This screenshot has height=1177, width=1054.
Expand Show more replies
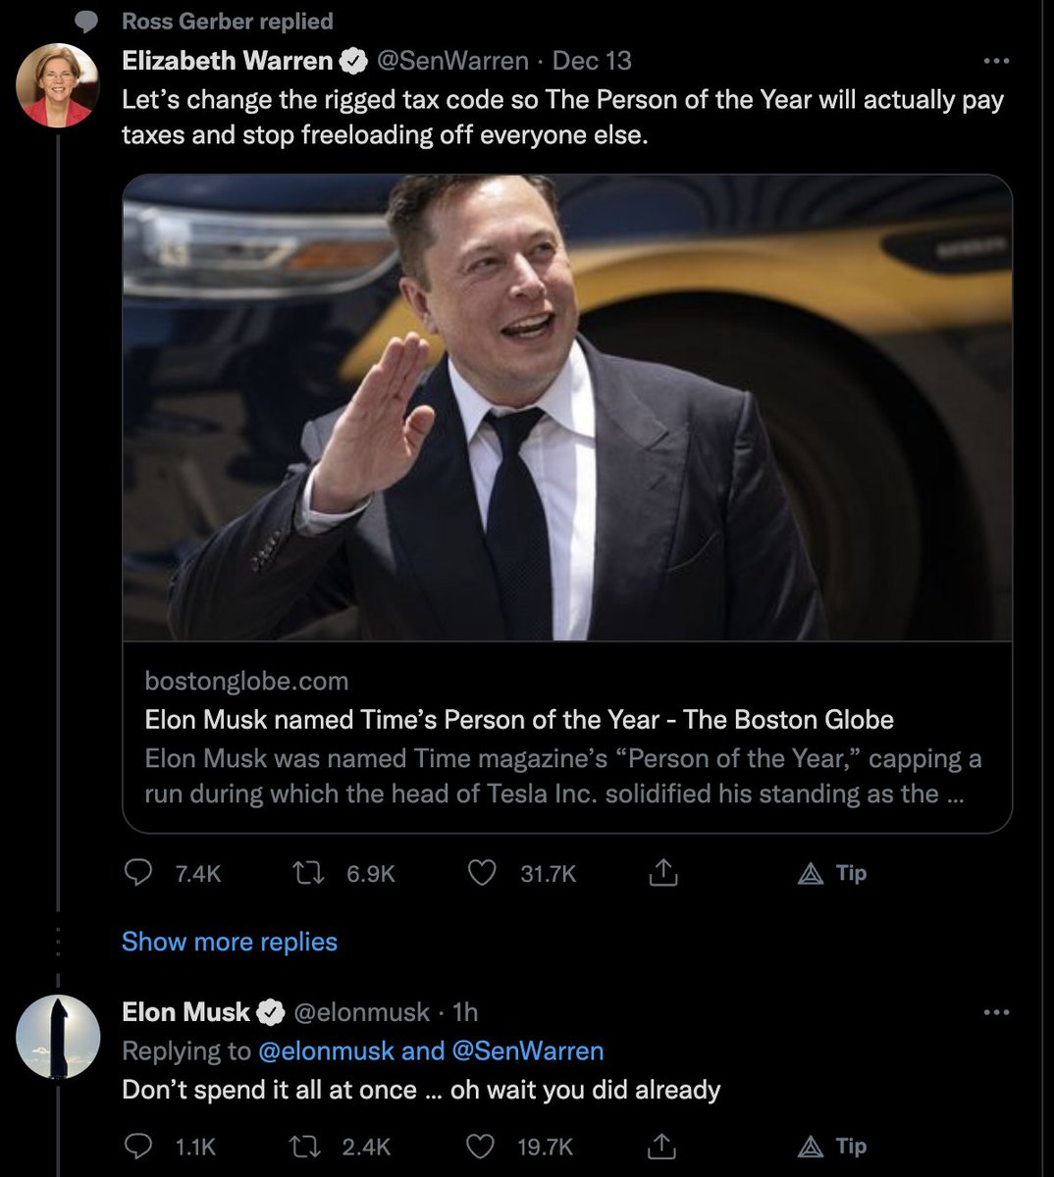pos(230,942)
